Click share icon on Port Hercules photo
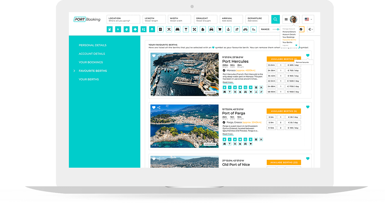Screen dimensions: 385x204 (159, 56)
